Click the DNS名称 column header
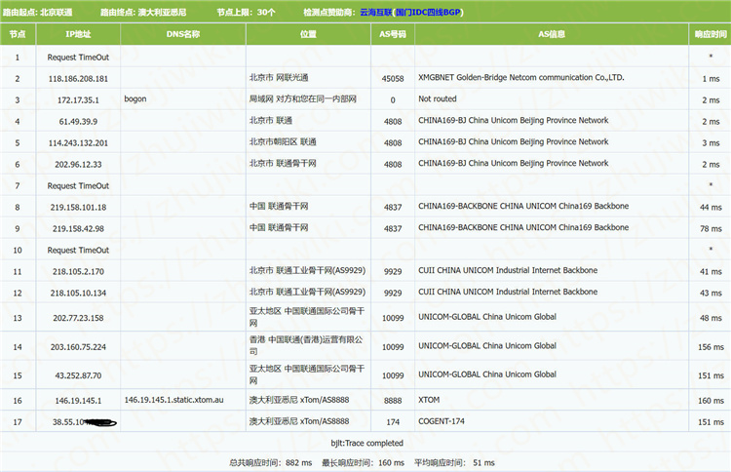This screenshot has height=472, width=731. coord(183,34)
